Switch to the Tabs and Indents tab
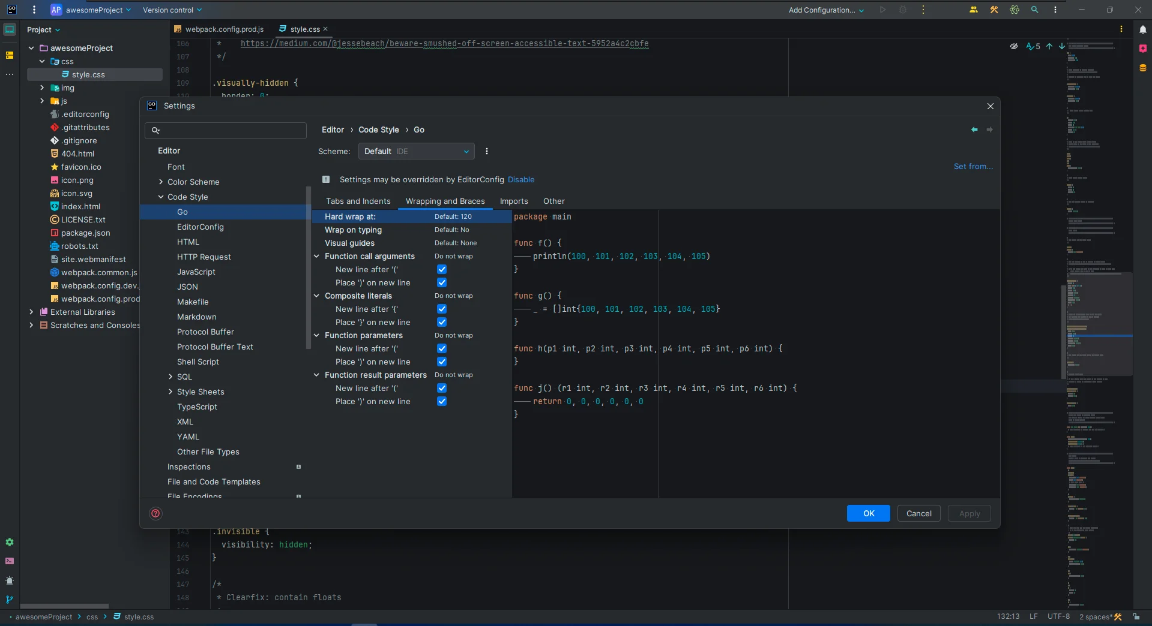The image size is (1152, 626). tap(358, 201)
